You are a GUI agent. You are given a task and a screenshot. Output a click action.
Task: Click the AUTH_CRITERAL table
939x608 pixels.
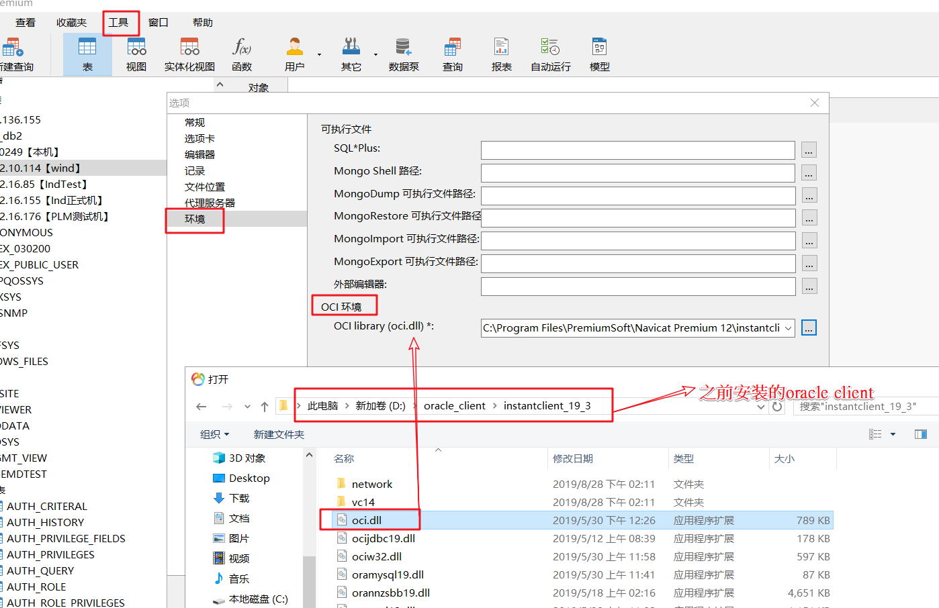[47, 506]
